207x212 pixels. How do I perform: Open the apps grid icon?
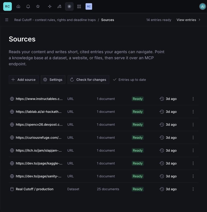(x=79, y=6)
